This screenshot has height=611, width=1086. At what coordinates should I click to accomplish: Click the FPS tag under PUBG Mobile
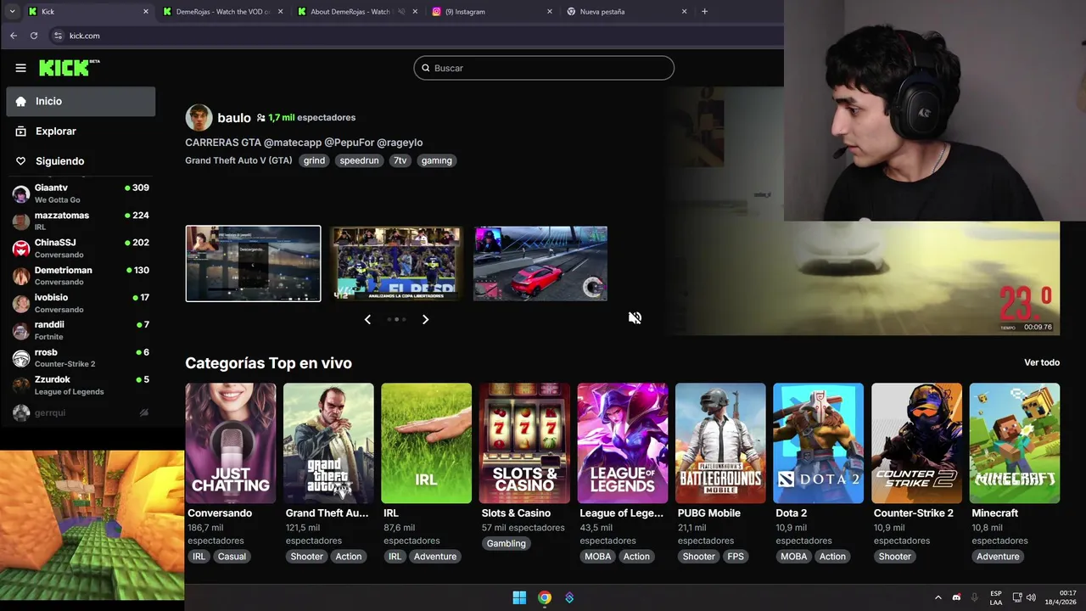pos(736,557)
